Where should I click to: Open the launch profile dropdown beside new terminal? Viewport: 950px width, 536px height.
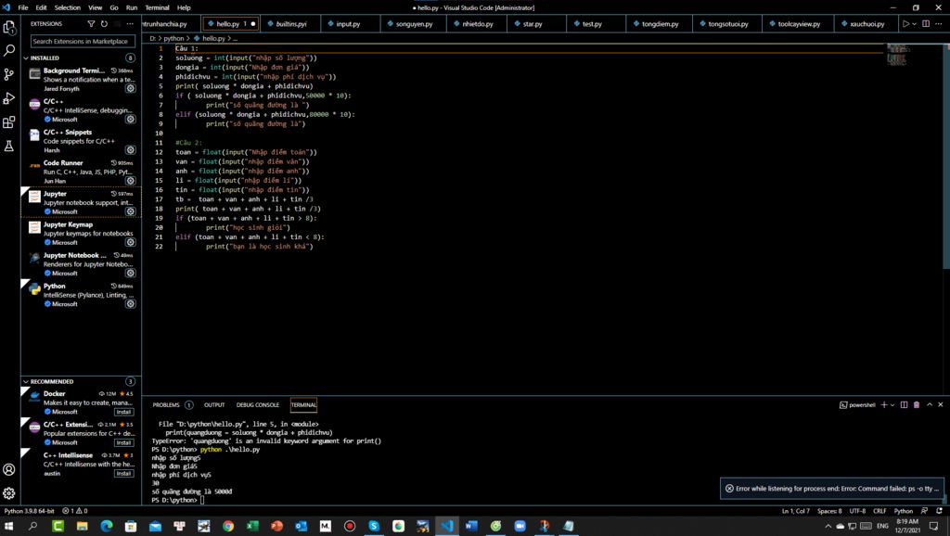point(892,404)
